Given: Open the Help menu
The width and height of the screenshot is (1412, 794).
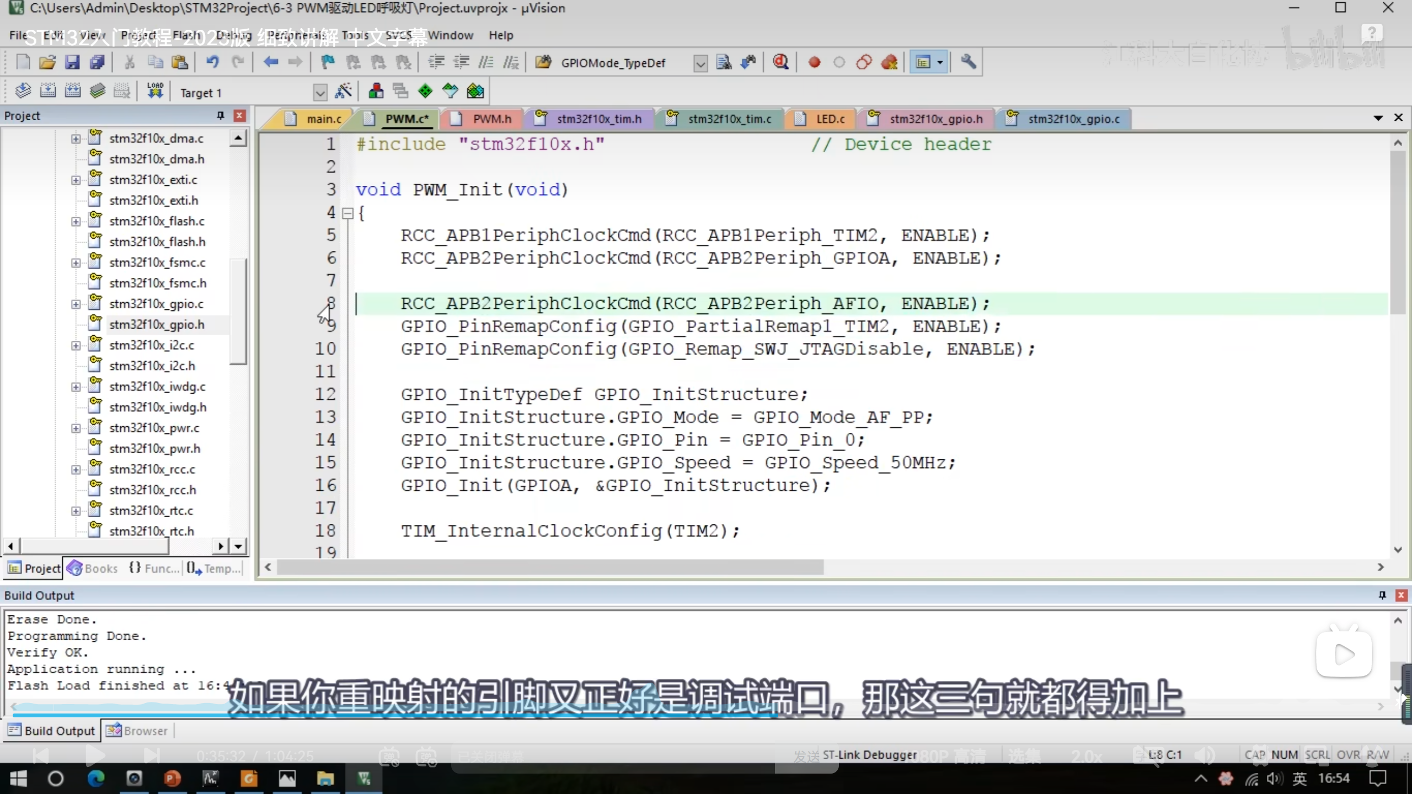Looking at the screenshot, I should 500,35.
